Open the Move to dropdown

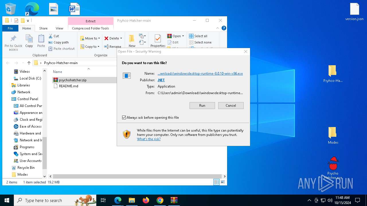click(x=90, y=38)
